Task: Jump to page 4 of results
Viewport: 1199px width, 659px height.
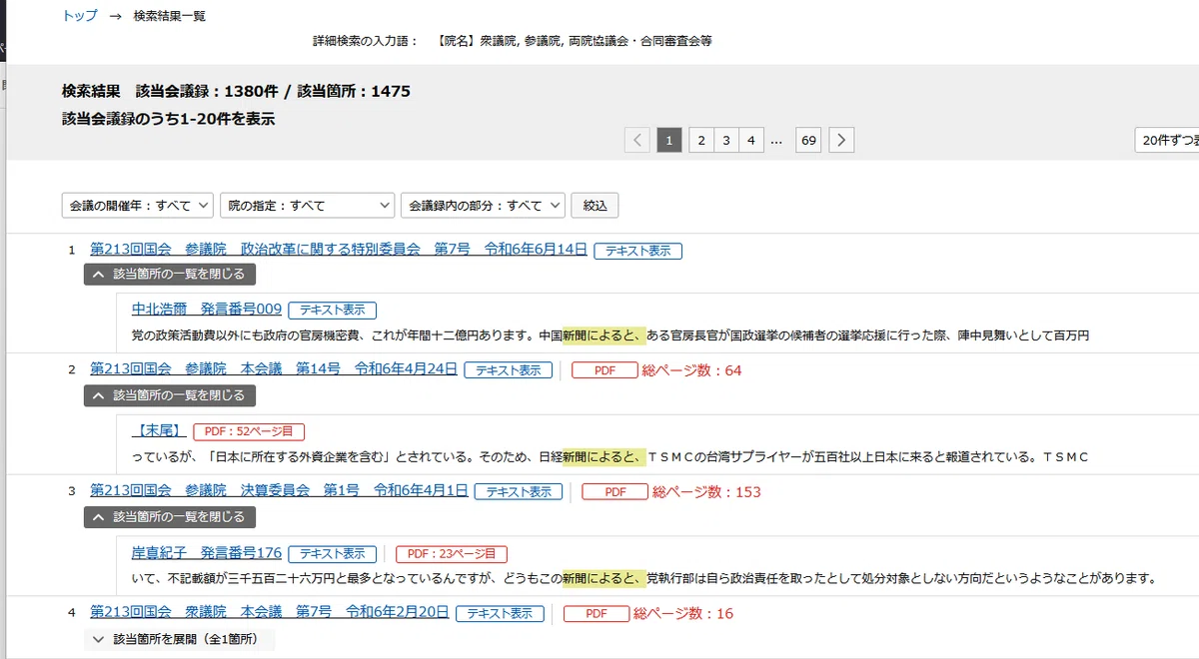Action: pyautogui.click(x=751, y=141)
